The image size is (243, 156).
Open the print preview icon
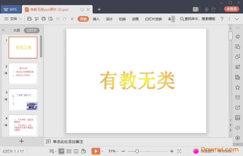pos(51,19)
